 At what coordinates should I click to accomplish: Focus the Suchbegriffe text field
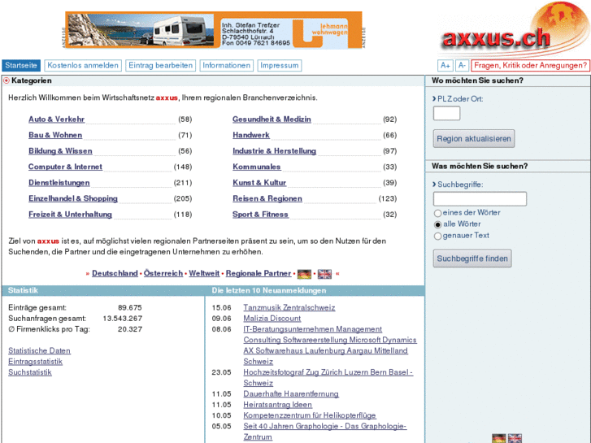(x=480, y=198)
